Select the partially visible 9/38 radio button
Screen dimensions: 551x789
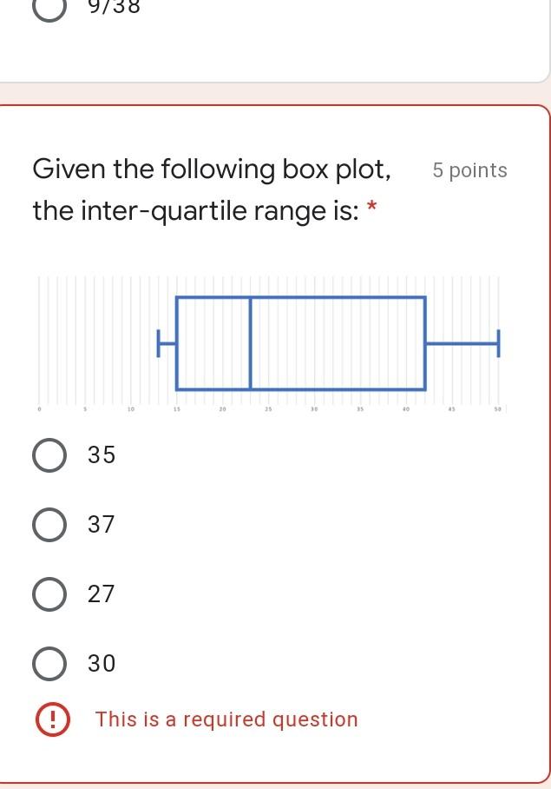[49, 9]
